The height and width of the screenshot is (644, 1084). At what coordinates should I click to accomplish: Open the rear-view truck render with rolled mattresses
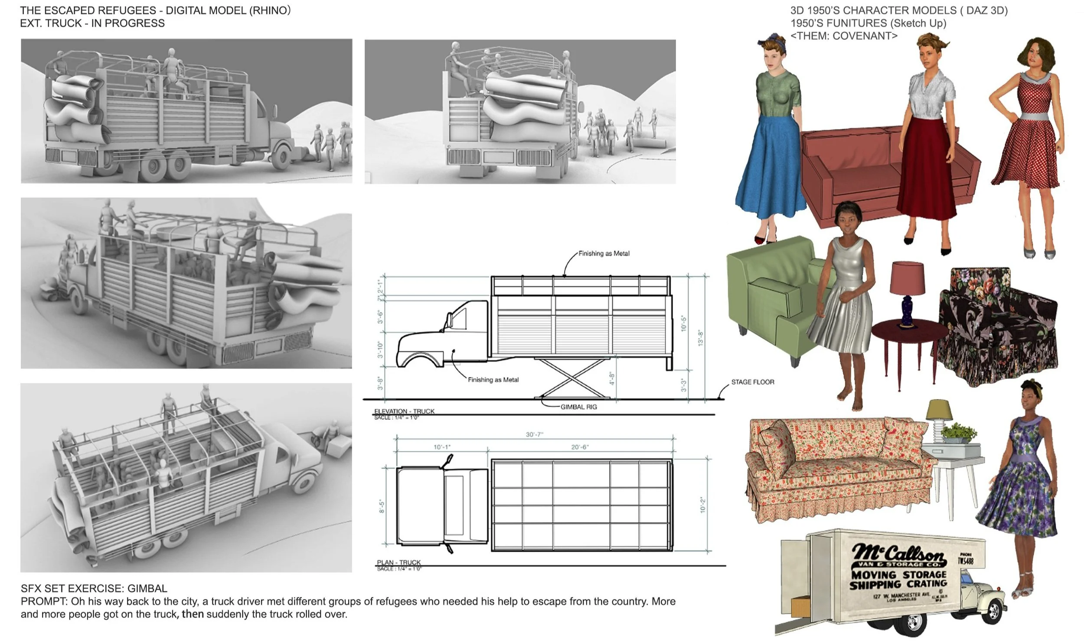tap(520, 112)
